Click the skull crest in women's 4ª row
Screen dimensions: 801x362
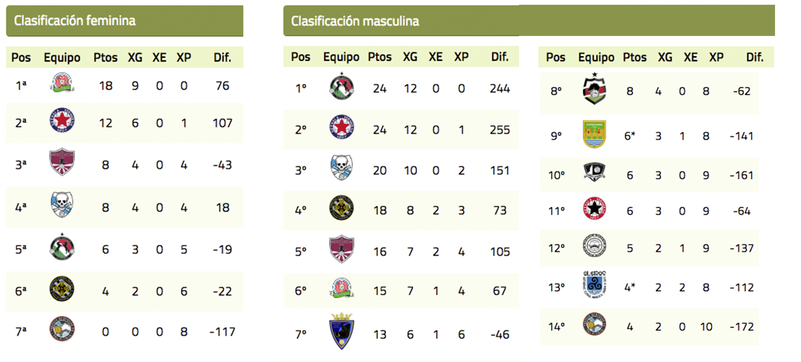[x=62, y=205]
